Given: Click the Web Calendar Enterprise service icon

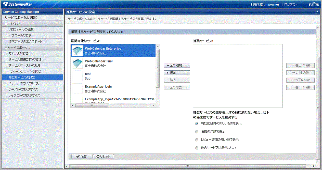Looking at the screenshot, I should click(x=77, y=51).
